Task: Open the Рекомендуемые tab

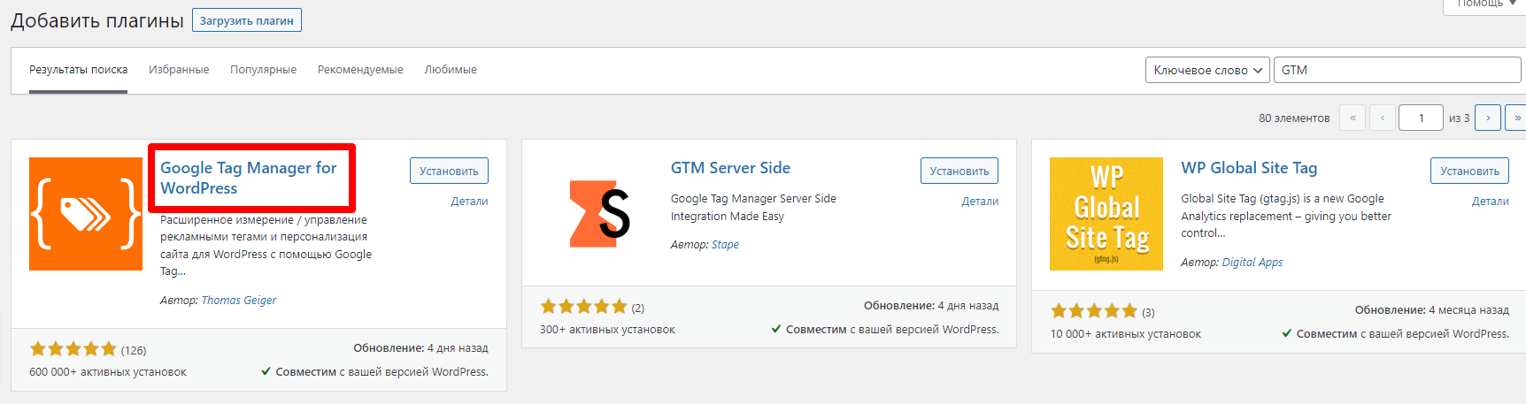Action: 360,70
